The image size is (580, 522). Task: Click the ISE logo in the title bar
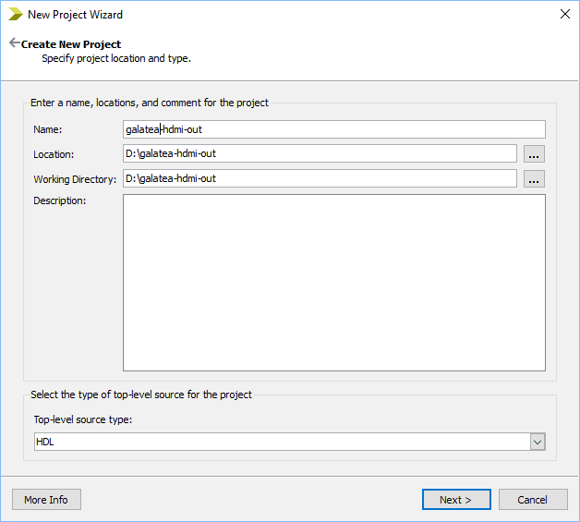pos(15,14)
